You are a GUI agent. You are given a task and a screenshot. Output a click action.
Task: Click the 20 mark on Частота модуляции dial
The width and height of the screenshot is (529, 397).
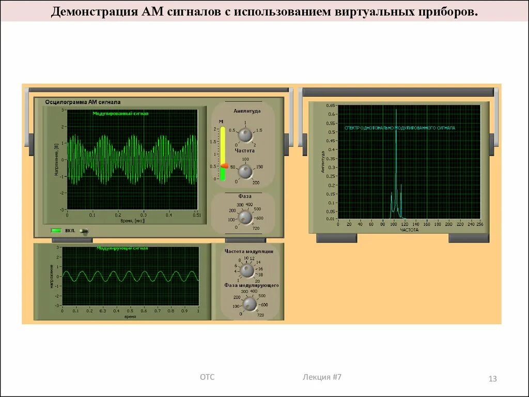click(x=257, y=281)
